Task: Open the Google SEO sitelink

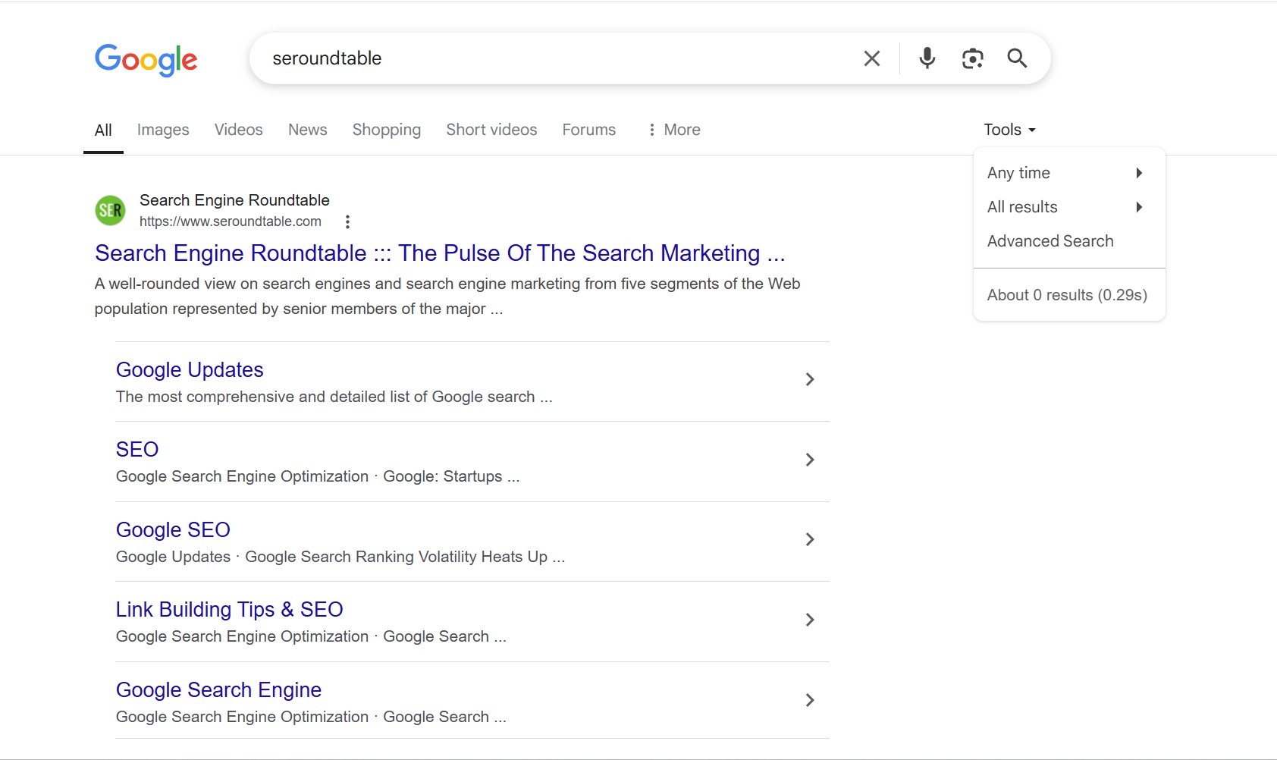Action: 173,529
